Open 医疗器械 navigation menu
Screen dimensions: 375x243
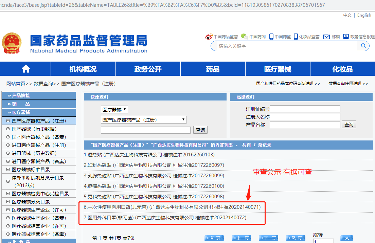coord(278,69)
